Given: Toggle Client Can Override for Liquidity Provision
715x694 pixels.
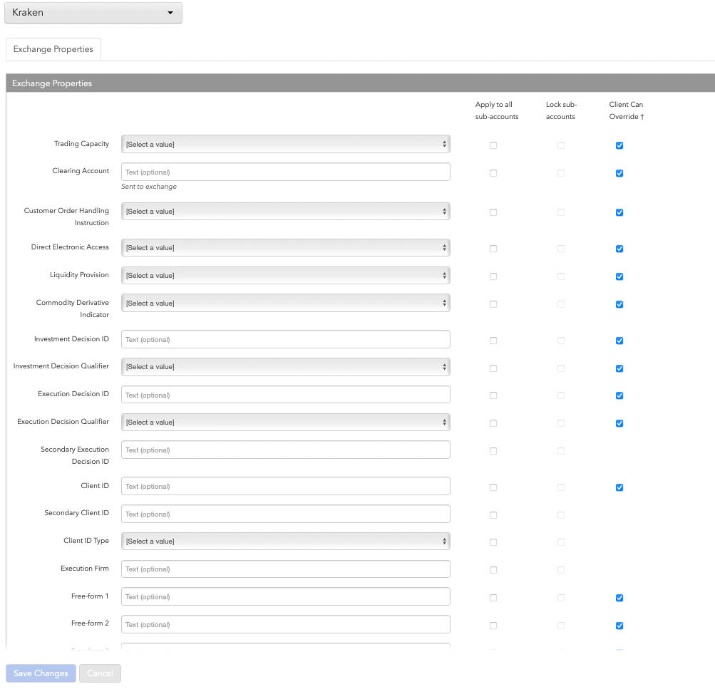Looking at the screenshot, I should [x=619, y=276].
